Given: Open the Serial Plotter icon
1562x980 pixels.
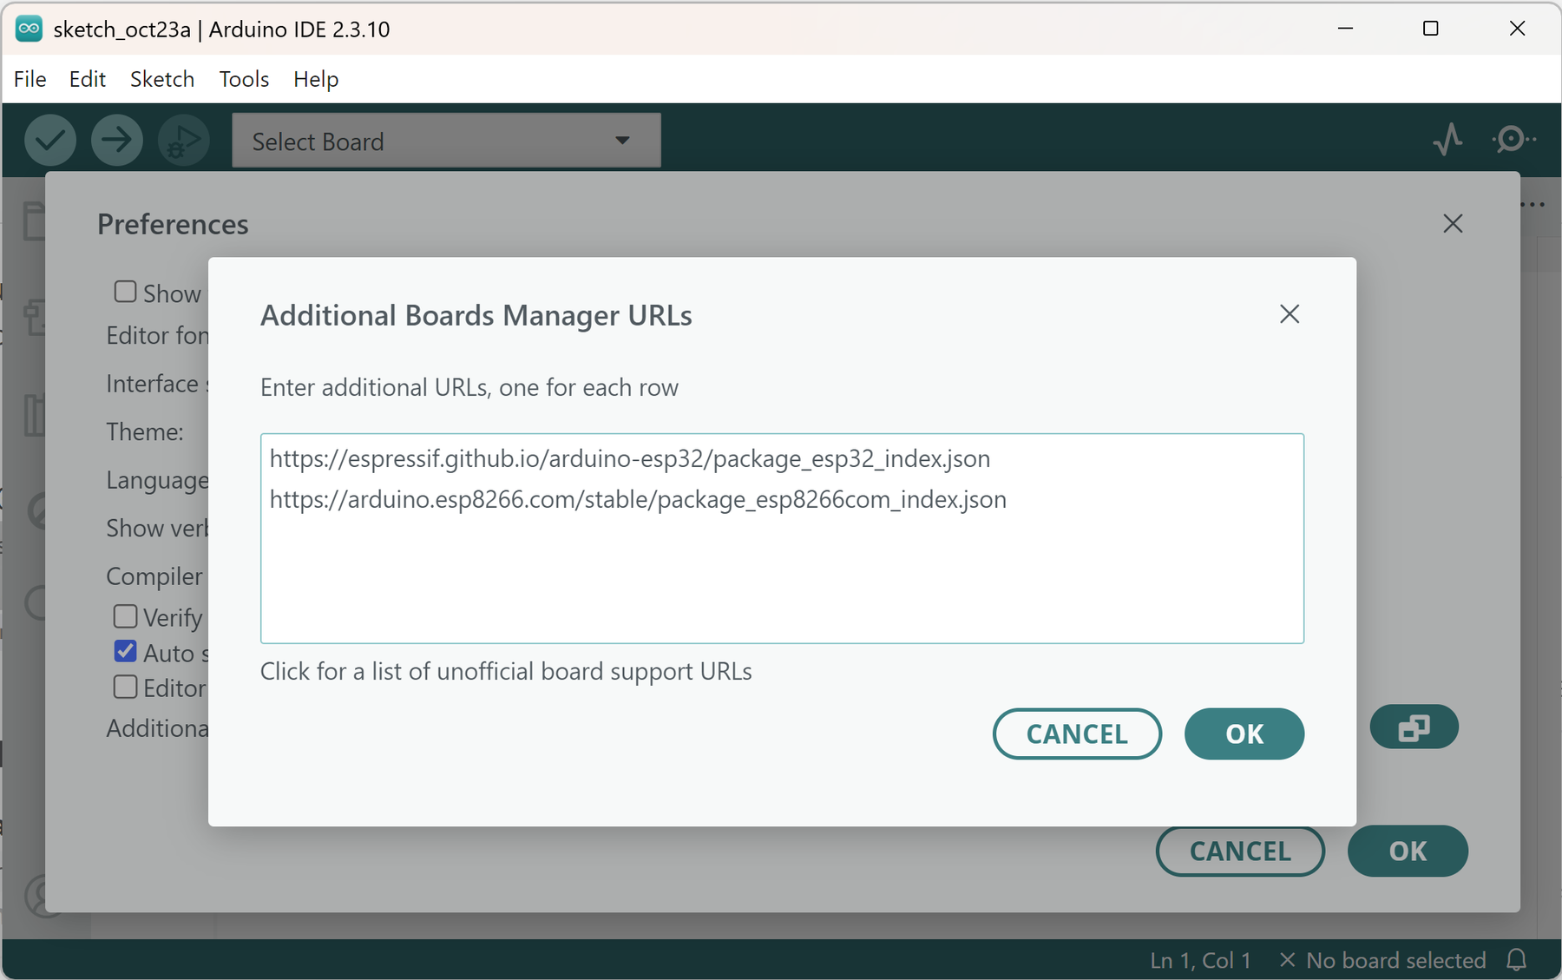Looking at the screenshot, I should pyautogui.click(x=1447, y=140).
